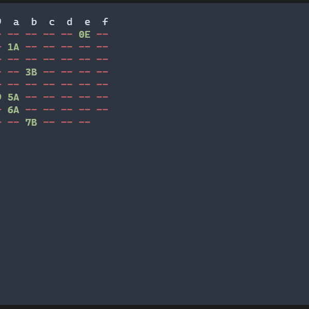Click the dash immediately right of 0E
The width and height of the screenshot is (309, 309).
[x=102, y=35]
